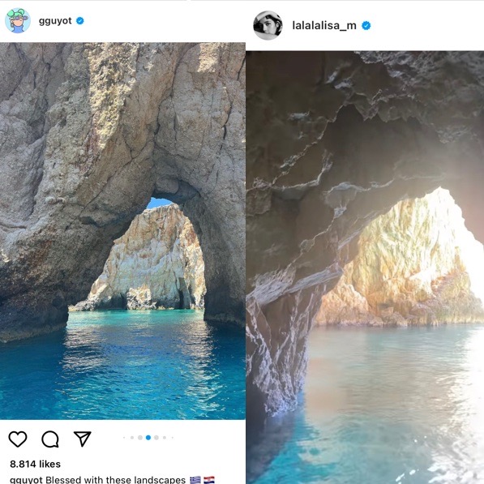Click the Croatian flag emoji in caption
Image resolution: width=484 pixels, height=484 pixels.
(209, 480)
